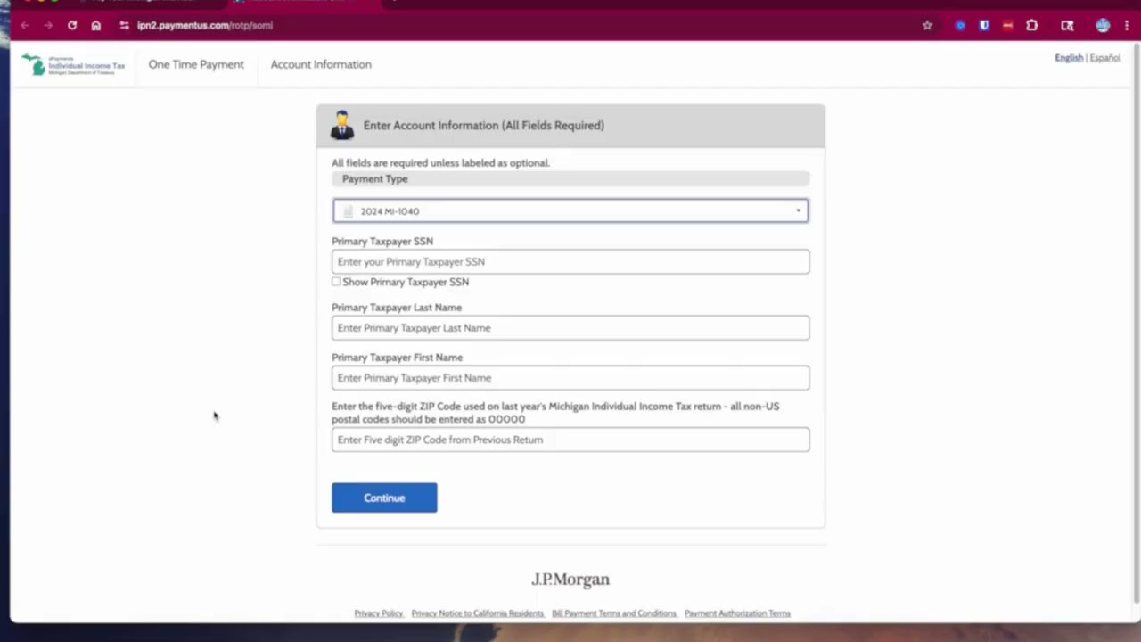
Task: Open the browser three-dot menu
Action: tap(1127, 25)
